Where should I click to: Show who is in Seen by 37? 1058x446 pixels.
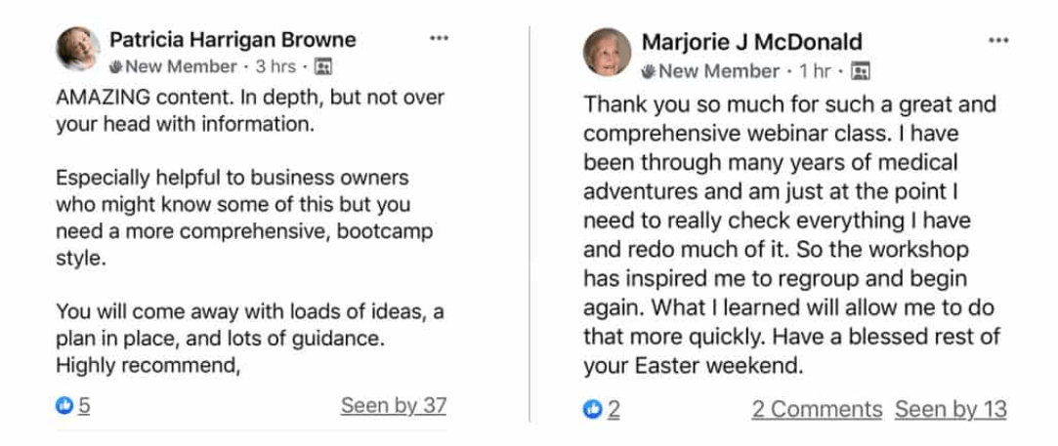pos(393,406)
